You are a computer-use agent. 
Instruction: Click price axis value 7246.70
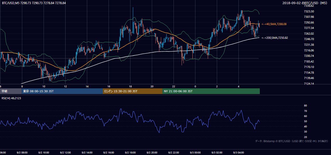pos(309,39)
